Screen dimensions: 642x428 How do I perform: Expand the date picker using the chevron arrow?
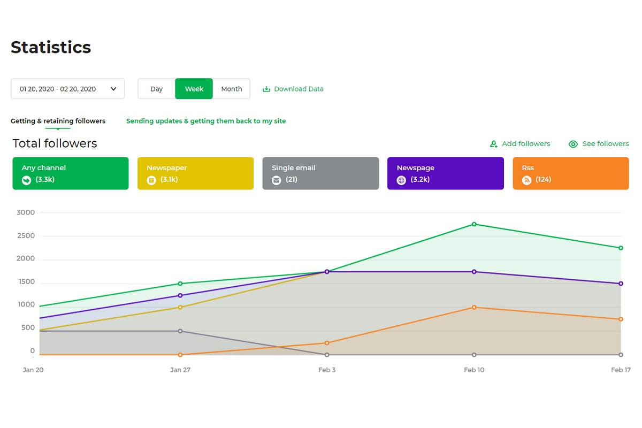tap(113, 89)
